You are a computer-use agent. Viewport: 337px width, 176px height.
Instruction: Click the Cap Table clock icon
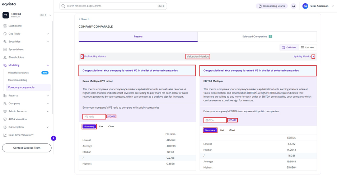(5, 34)
